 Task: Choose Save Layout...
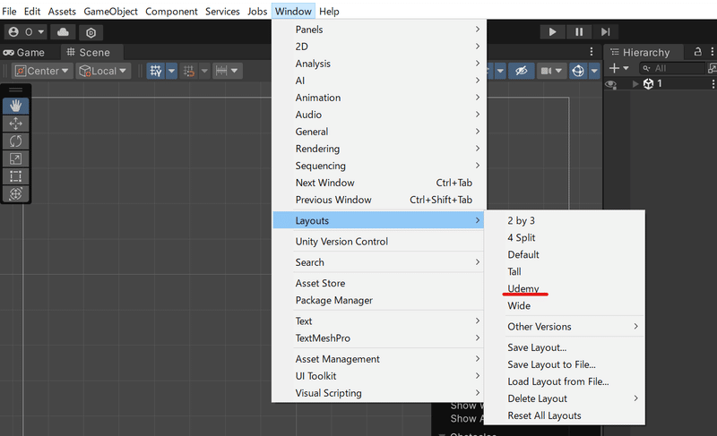click(565, 348)
